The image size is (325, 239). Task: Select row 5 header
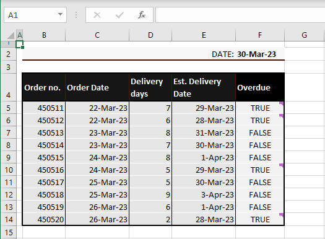[8, 108]
